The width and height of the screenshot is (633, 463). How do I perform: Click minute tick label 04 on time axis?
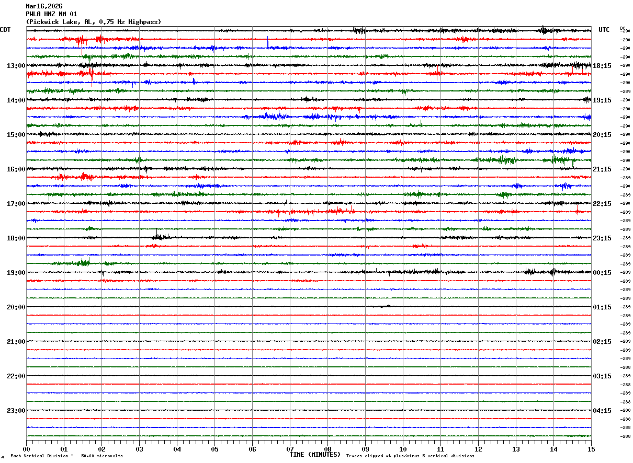point(177,449)
